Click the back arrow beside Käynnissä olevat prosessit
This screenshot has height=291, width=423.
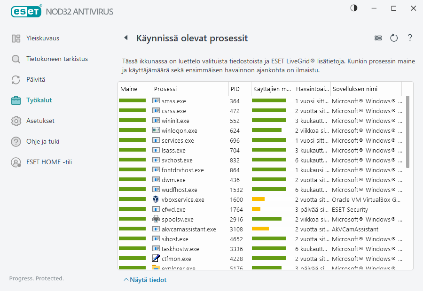[125, 38]
